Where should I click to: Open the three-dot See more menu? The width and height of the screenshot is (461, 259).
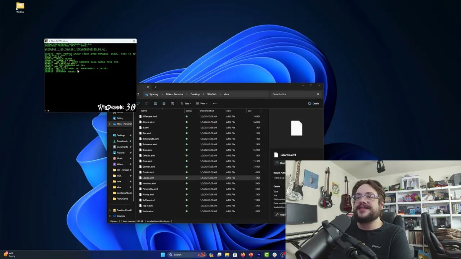coord(215,104)
